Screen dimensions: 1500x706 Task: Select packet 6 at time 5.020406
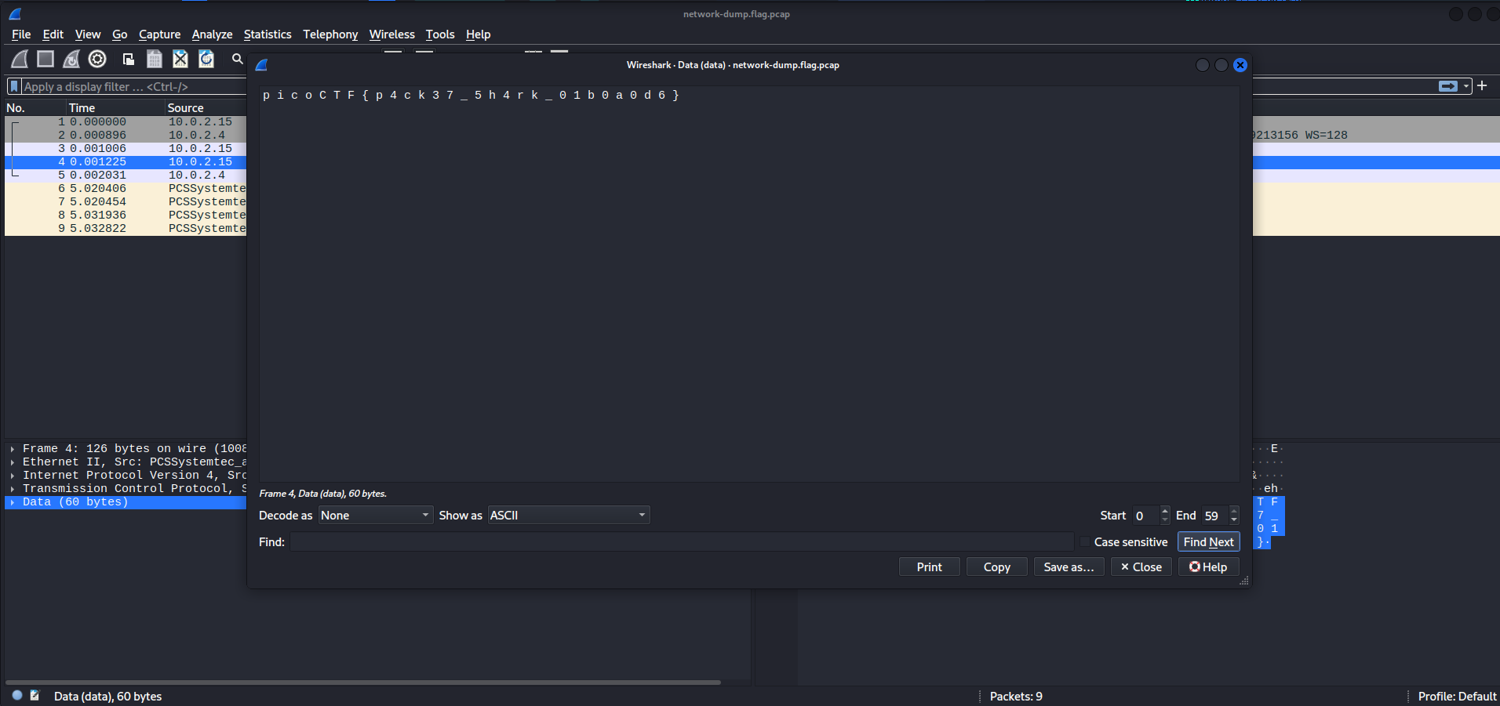point(126,188)
